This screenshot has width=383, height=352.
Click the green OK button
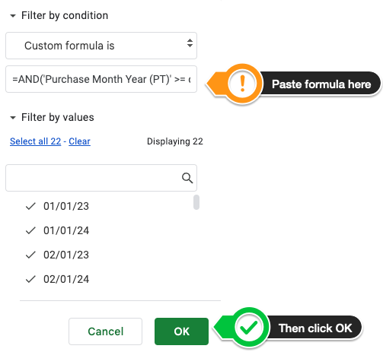tap(181, 331)
